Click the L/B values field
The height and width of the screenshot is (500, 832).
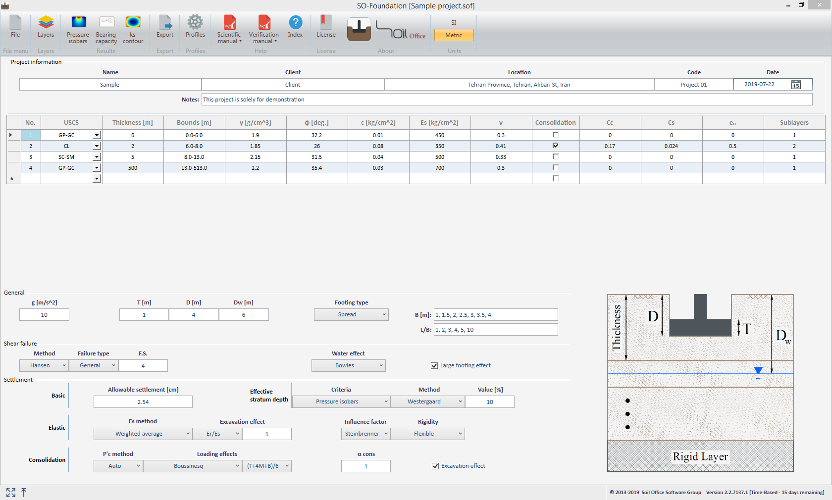496,330
